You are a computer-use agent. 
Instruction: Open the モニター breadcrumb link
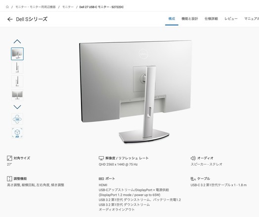(68, 7)
